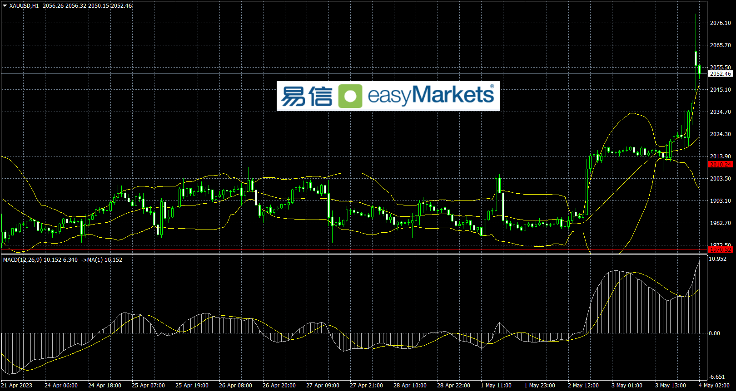Click the 2034.70 price axis label
736x391 pixels.
(x=721, y=112)
